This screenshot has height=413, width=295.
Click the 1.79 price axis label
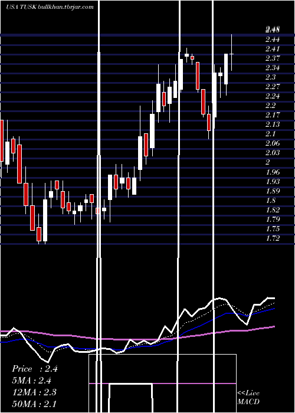click(x=273, y=219)
